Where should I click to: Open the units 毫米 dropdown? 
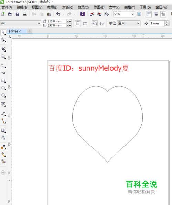[x=138, y=23]
